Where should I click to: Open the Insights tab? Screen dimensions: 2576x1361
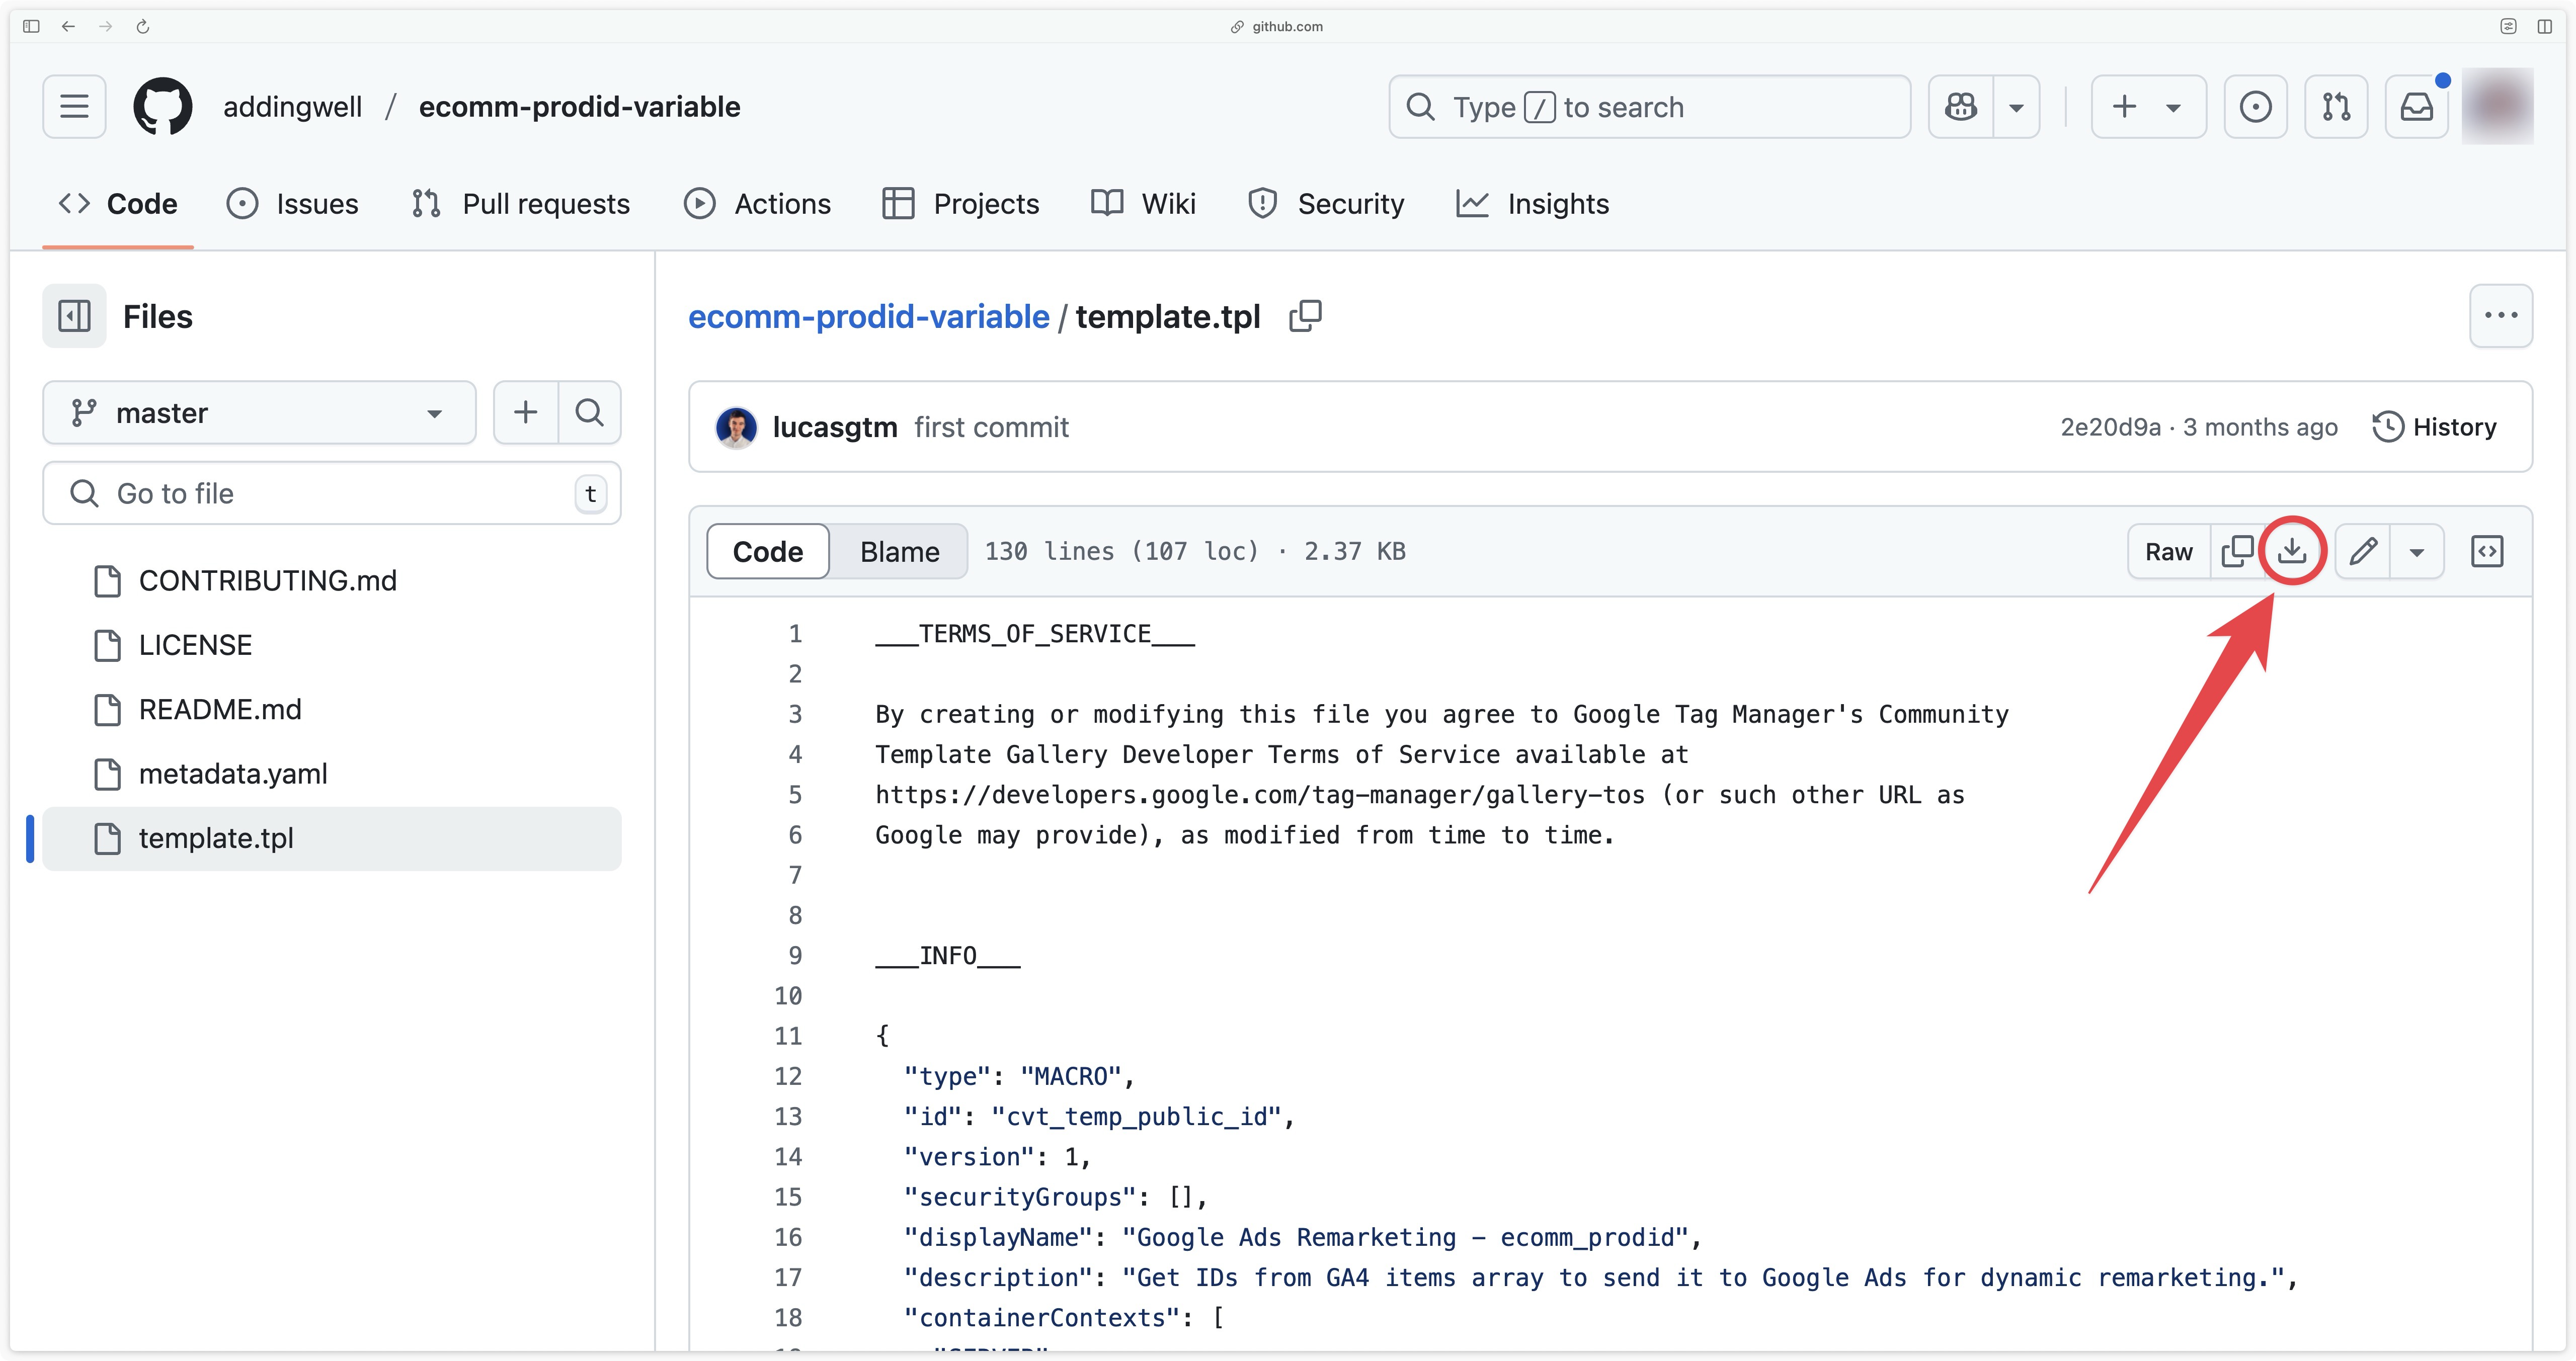click(x=1533, y=204)
